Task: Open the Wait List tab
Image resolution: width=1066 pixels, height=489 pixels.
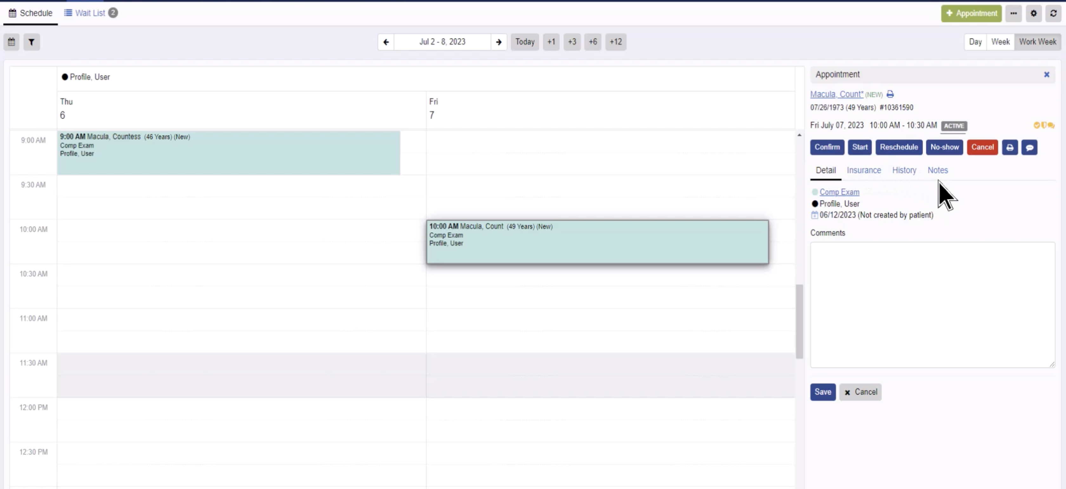Action: [x=90, y=13]
